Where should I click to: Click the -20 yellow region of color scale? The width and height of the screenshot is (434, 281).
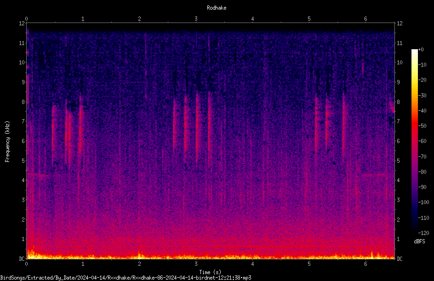414,80
